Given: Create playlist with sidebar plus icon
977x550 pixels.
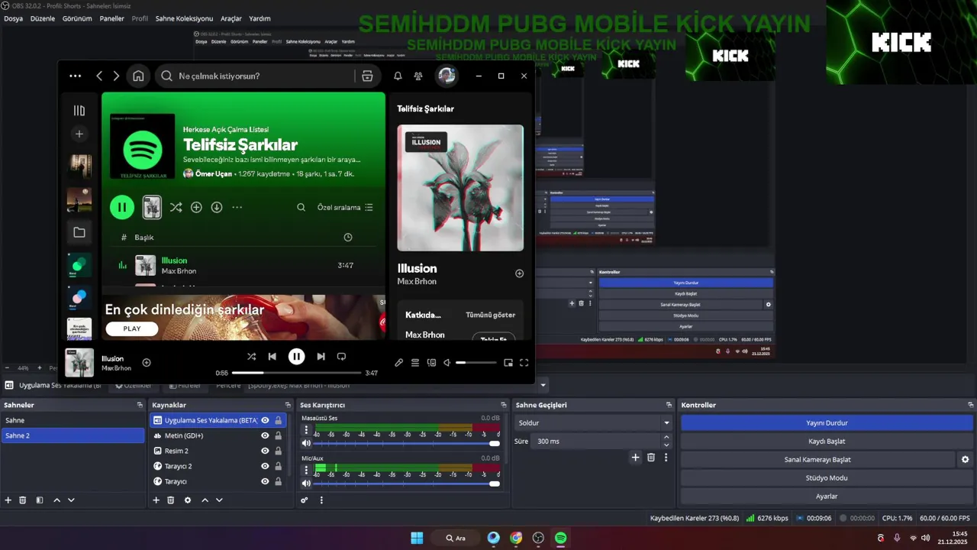Looking at the screenshot, I should [x=79, y=134].
